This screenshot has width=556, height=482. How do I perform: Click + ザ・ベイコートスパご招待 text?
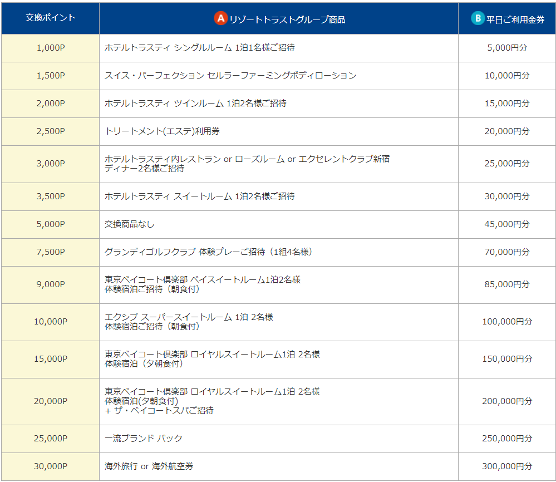tap(159, 410)
